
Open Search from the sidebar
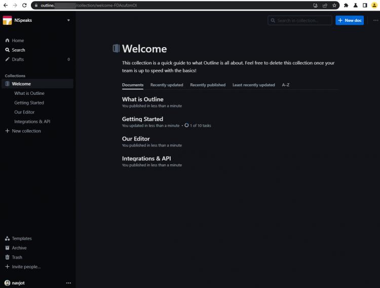click(x=18, y=50)
